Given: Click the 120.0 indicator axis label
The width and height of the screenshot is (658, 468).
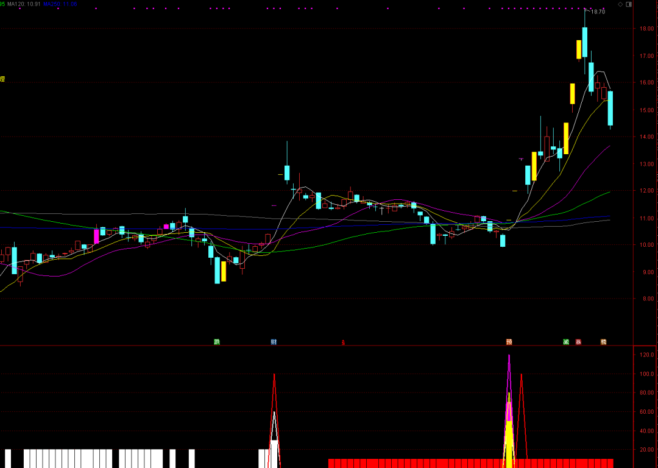Looking at the screenshot, I should (646, 355).
